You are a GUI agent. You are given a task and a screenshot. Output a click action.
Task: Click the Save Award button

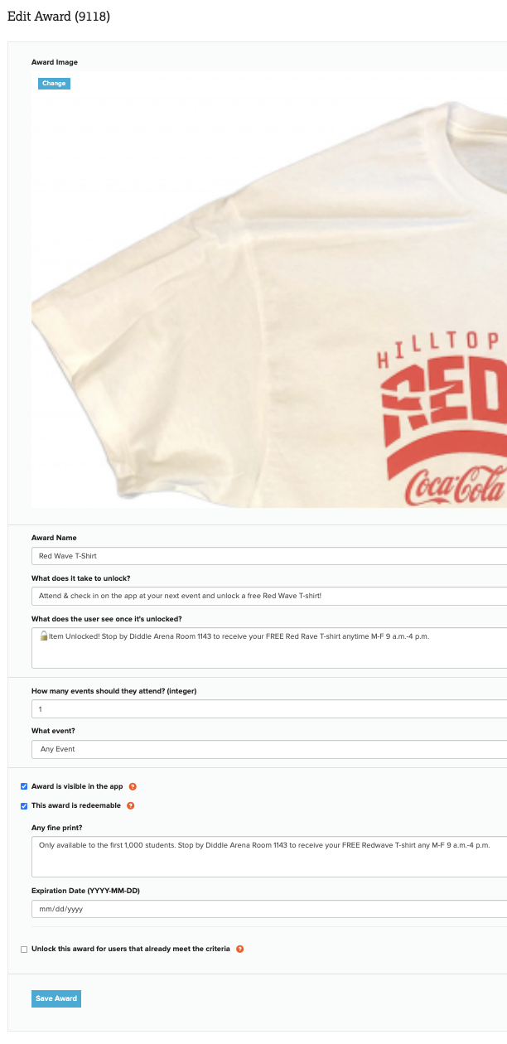(56, 998)
